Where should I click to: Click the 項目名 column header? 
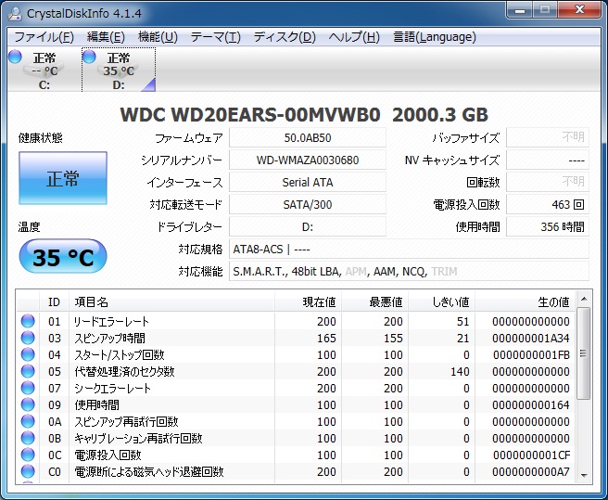coord(171,301)
